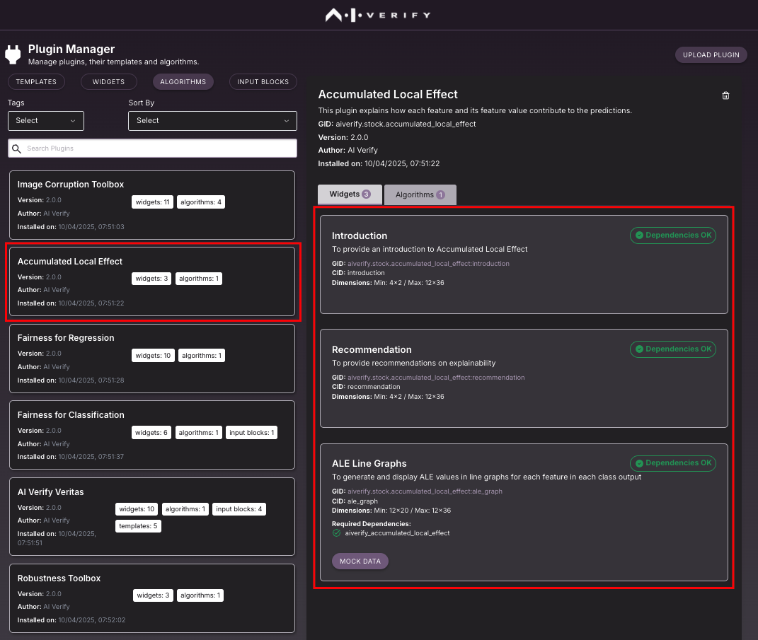
Task: Click the Tags dropdown chevron arrow
Action: point(73,121)
